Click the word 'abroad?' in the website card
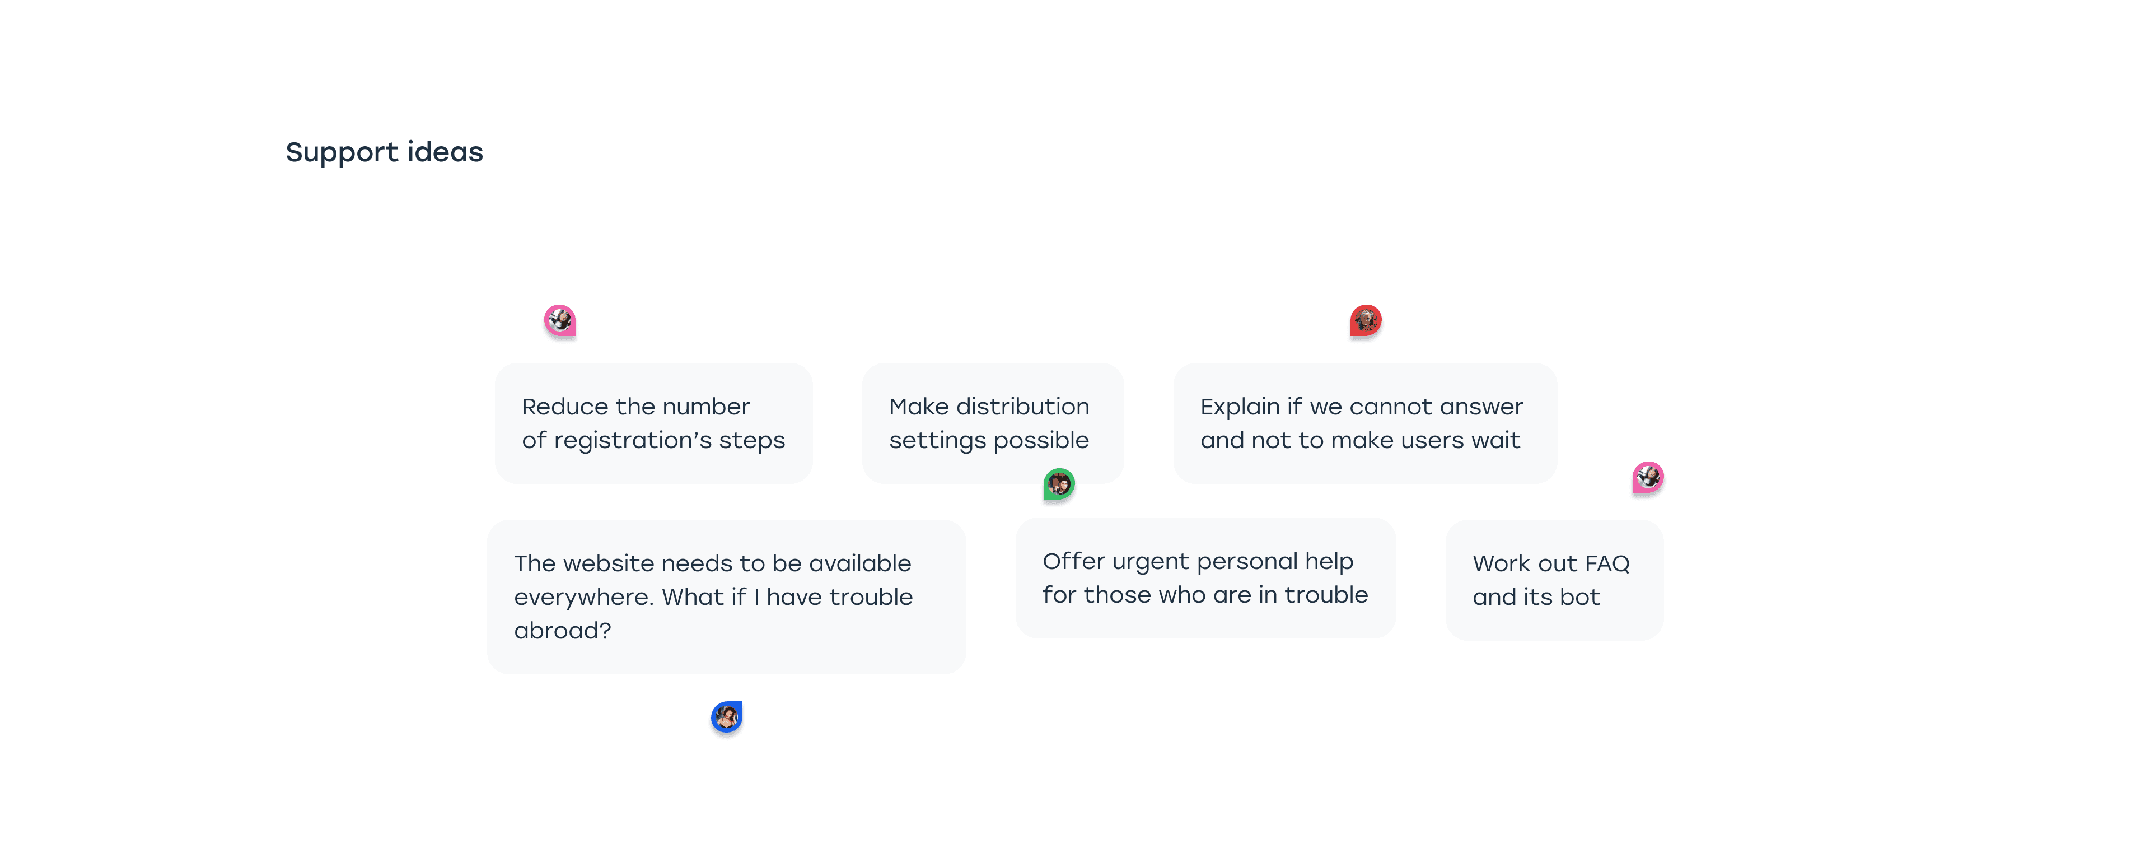Screen dimensions: 2150x867 [563, 631]
